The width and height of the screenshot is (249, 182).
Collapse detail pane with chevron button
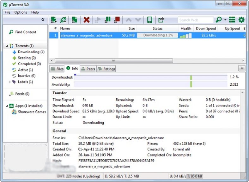(x=242, y=68)
